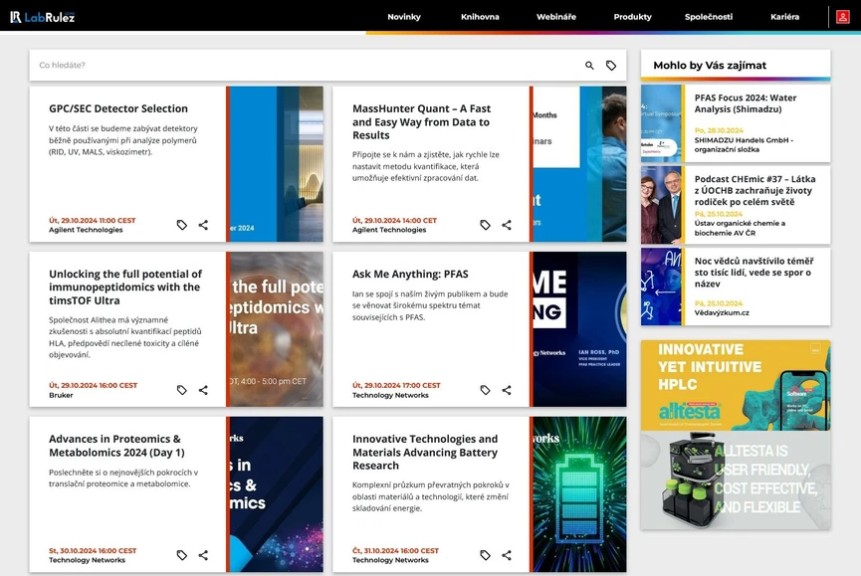Click the search magnifier icon
The width and height of the screenshot is (861, 576).
589,66
